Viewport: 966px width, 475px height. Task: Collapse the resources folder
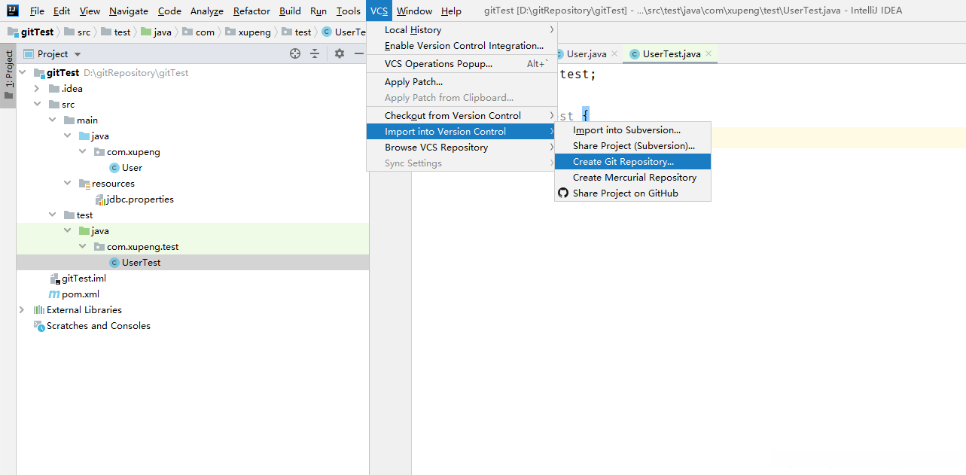click(x=67, y=184)
